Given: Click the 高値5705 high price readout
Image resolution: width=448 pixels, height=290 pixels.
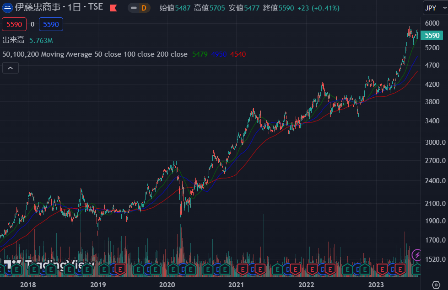Looking at the screenshot, I should (x=210, y=8).
